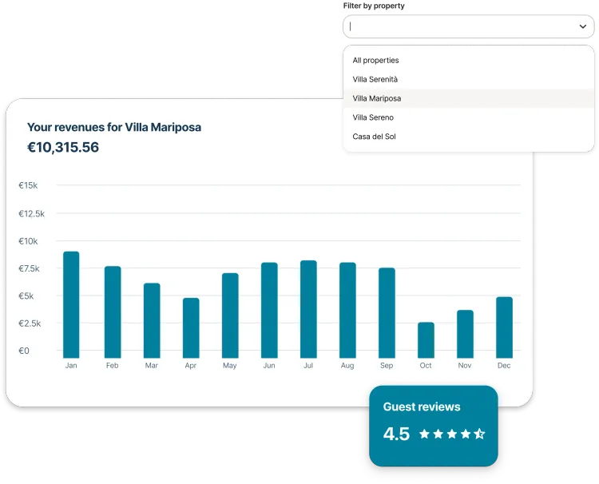Click the April revenue bar
The width and height of the screenshot is (599, 484).
[191, 327]
